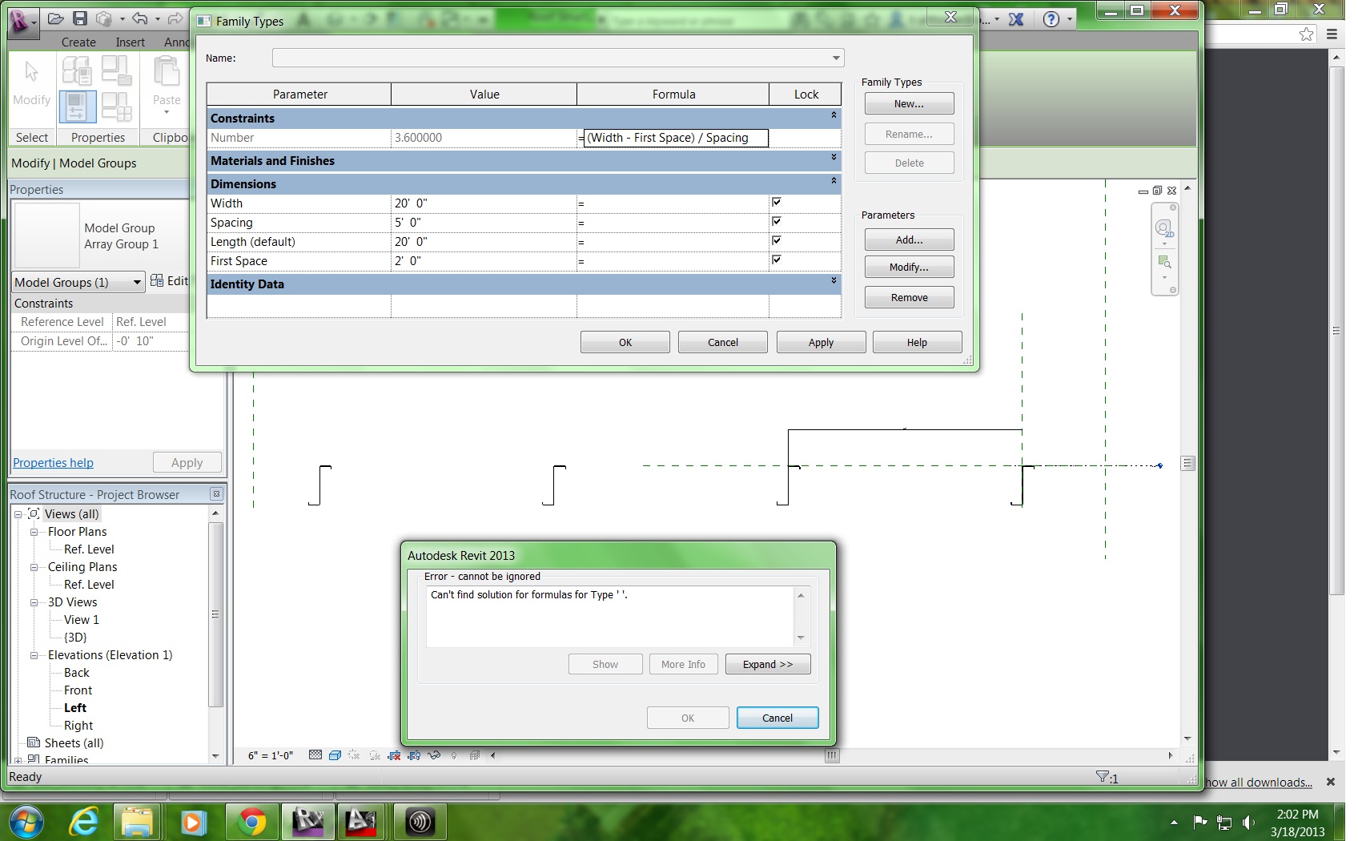Click the Undo arrow icon
The image size is (1358, 841).
click(140, 18)
